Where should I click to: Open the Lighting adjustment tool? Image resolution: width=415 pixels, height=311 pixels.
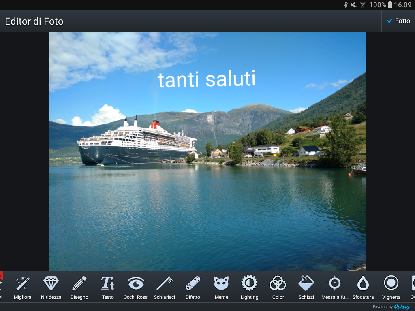(249, 288)
